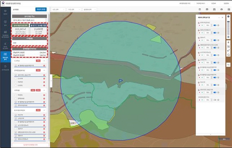Viewport: 232px width, 148px height.
Task: Uncheck 완충녹지 in the left list
Action: (x=16, y=136)
